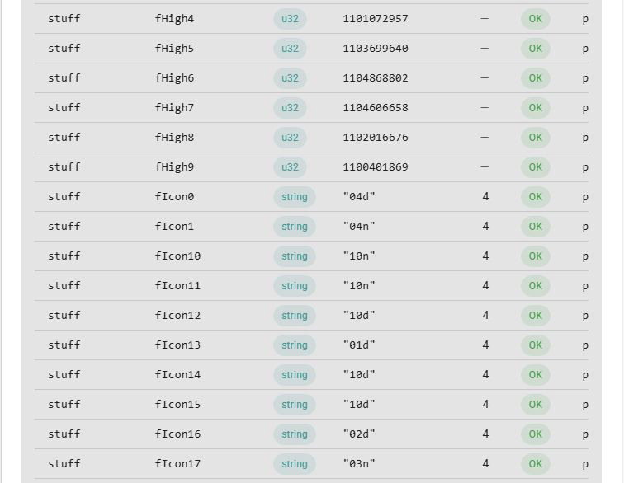Click the stuff namespace in fIcon15 row
This screenshot has width=624, height=483.
64,405
